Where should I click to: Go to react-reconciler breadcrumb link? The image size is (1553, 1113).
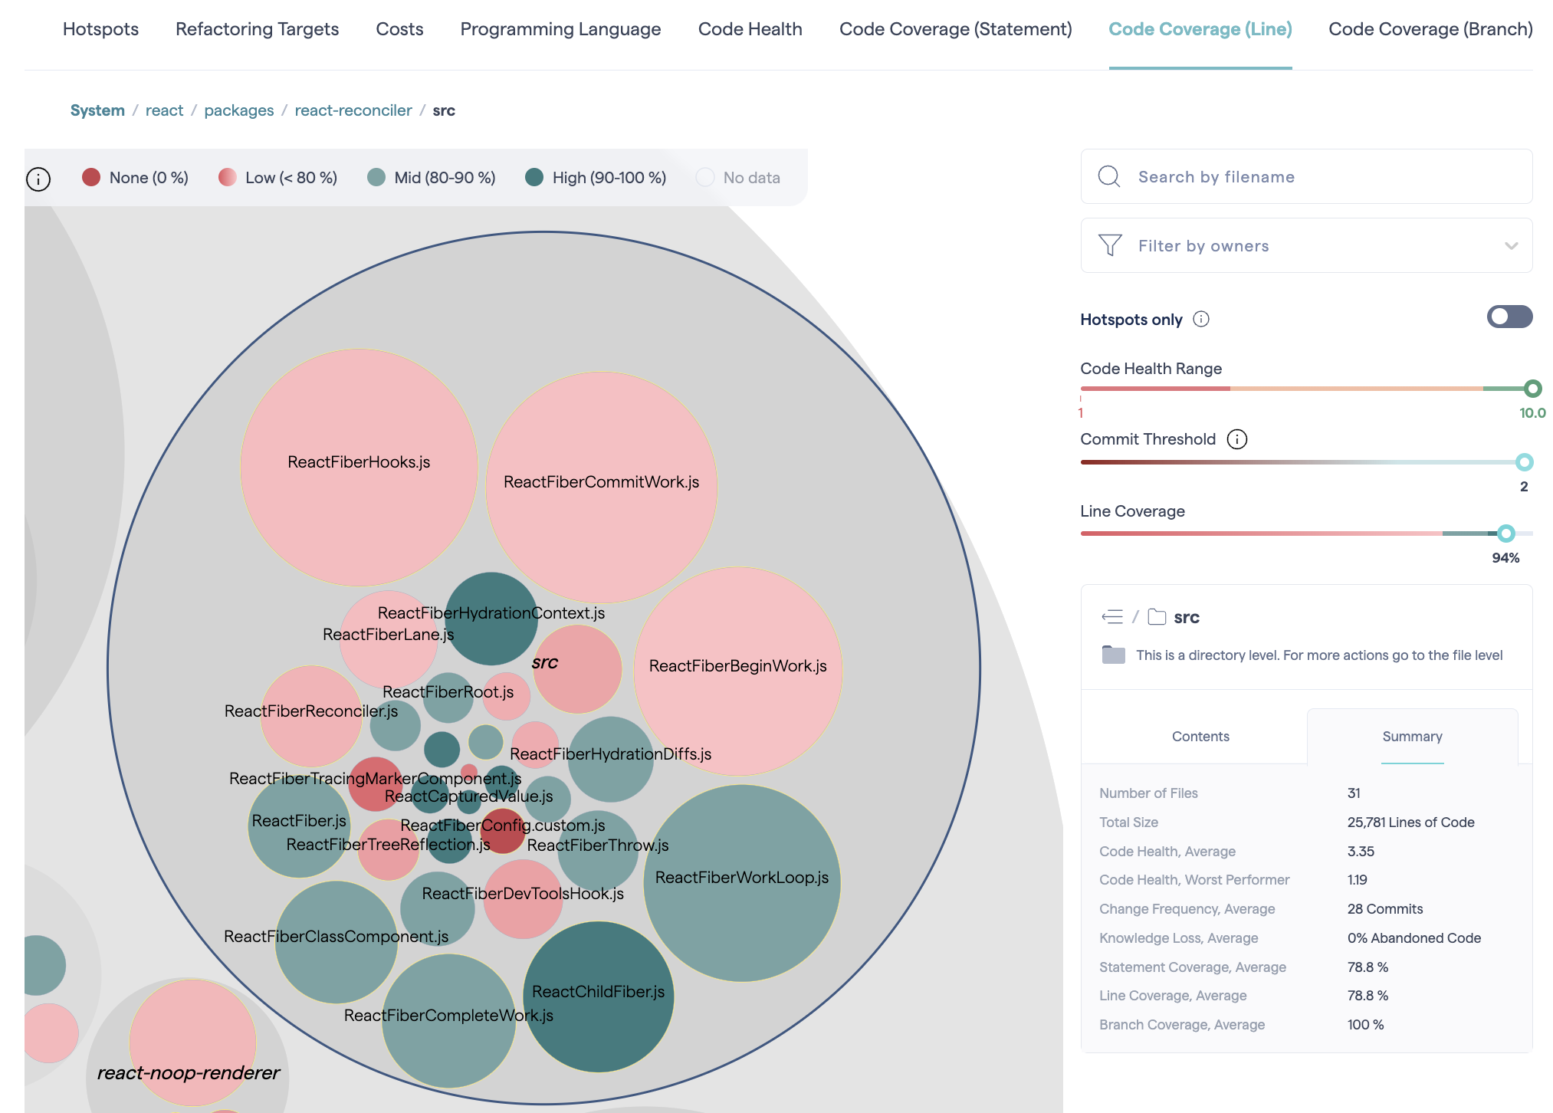click(353, 110)
